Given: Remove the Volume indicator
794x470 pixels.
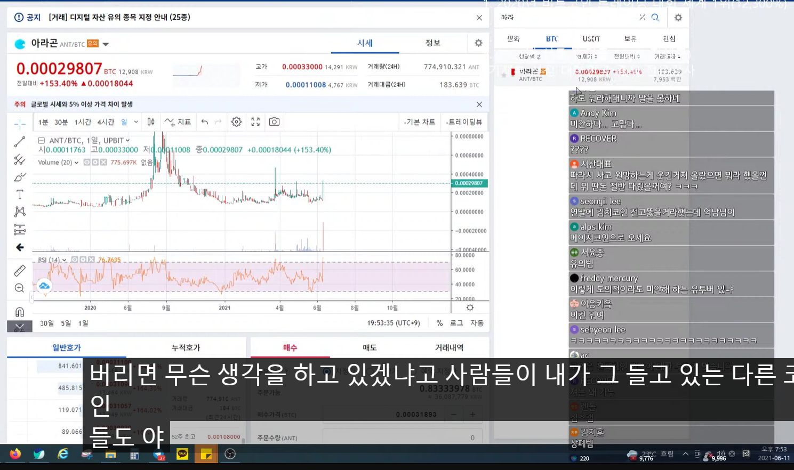Looking at the screenshot, I should 103,163.
